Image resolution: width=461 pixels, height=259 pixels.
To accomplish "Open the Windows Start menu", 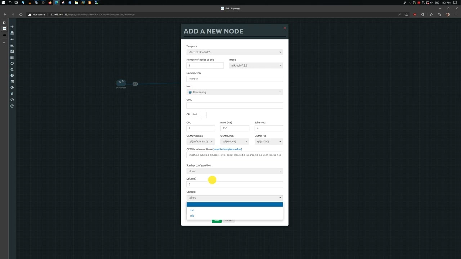I will coord(3,3).
